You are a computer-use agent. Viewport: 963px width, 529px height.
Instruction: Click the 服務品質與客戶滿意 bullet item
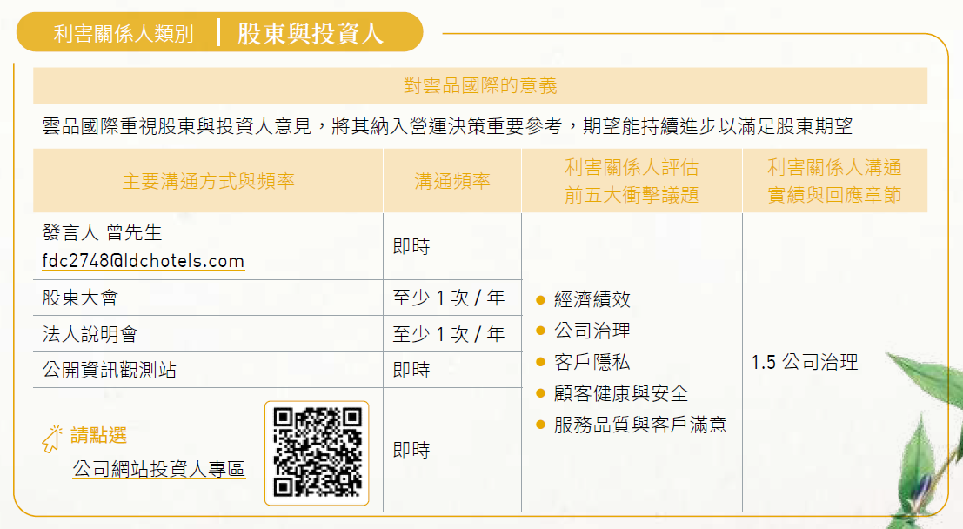(632, 425)
